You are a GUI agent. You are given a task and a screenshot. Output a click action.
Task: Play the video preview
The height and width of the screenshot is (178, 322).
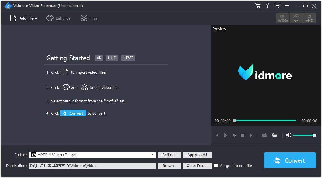pos(225,135)
